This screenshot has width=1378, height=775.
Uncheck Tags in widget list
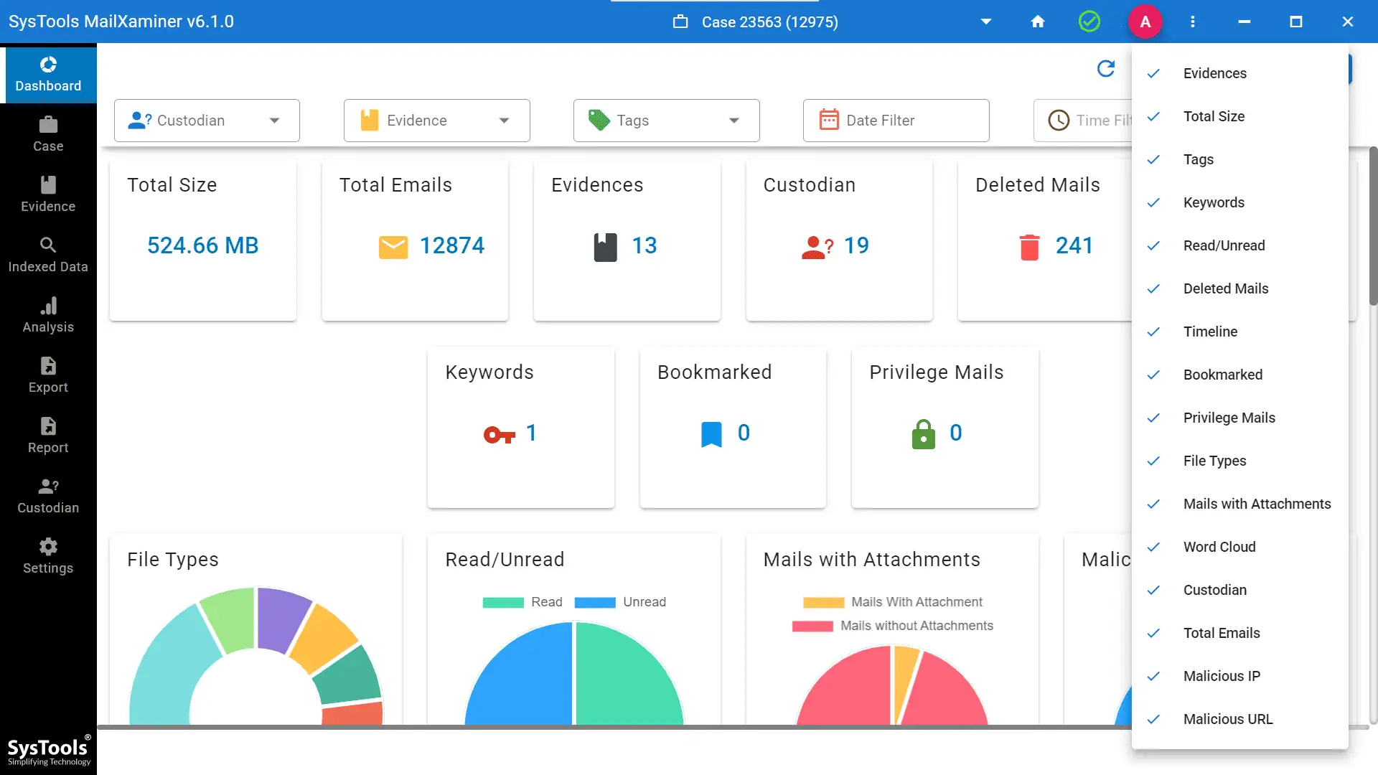click(x=1240, y=159)
